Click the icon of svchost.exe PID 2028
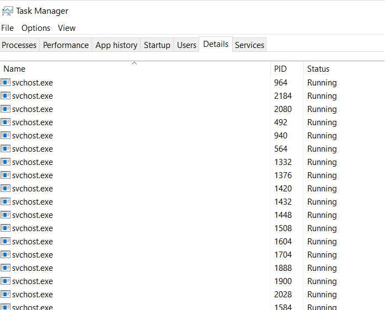This screenshot has width=385, height=310. click(x=6, y=295)
